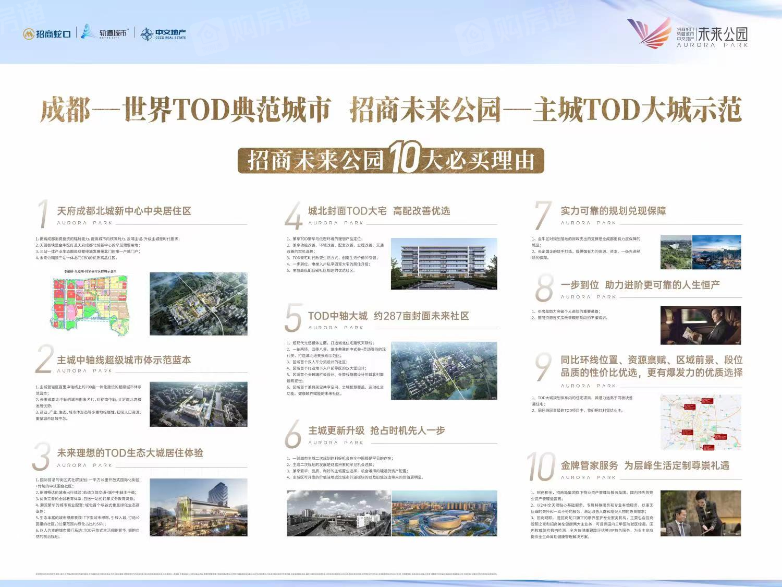Screen dimensions: 782x587
Task: Click the 中交地产 CCCG Real Estate logo
Action: 163,34
